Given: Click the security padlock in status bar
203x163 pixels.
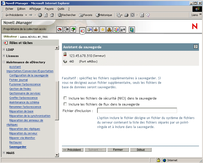Looking at the screenshot, I should pos(159,160).
